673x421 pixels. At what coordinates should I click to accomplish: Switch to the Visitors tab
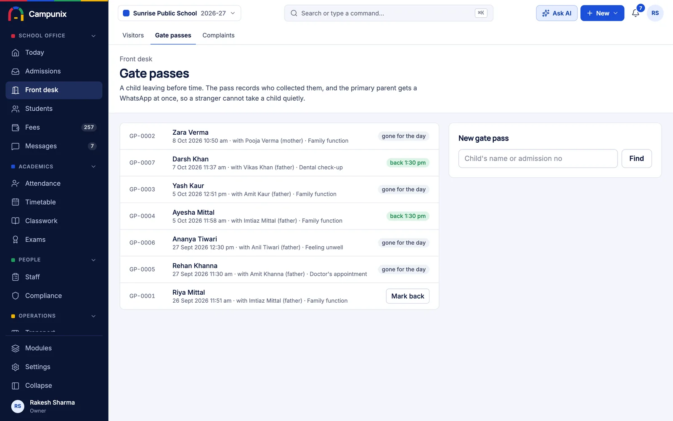point(133,35)
